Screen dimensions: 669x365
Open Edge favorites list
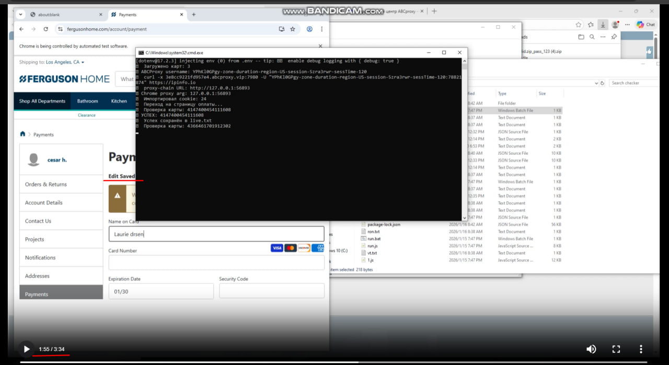591,25
